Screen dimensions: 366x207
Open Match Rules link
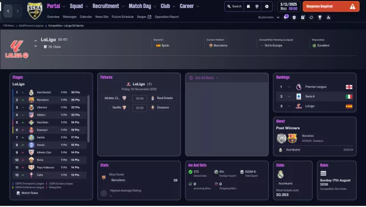pos(30,193)
